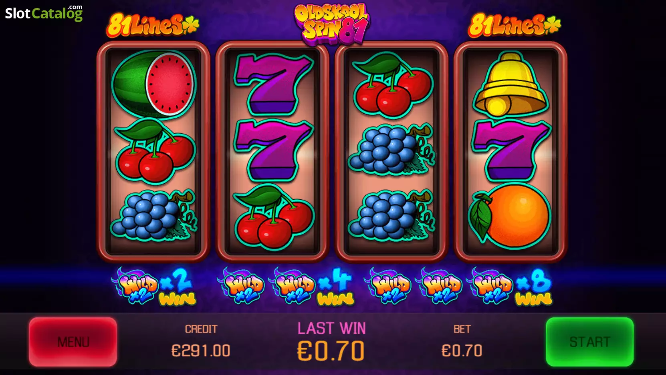The width and height of the screenshot is (666, 375).
Task: Click the credit balance €291.00
Action: (x=201, y=351)
